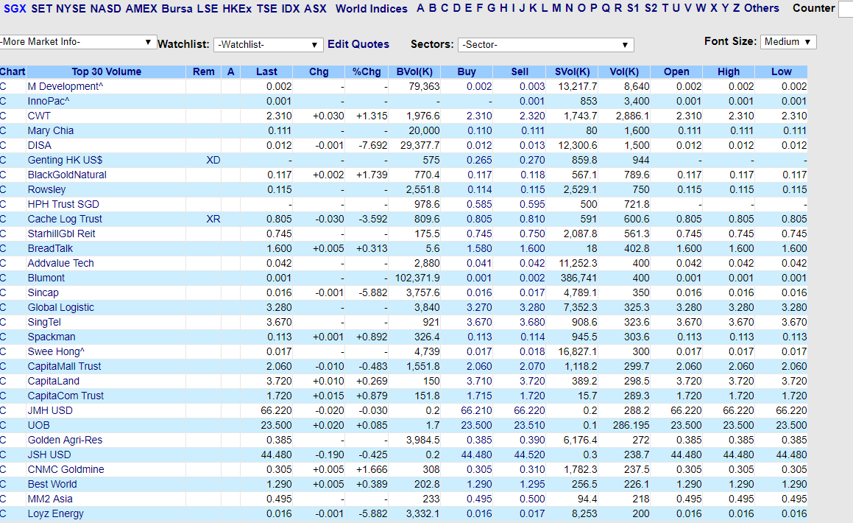Click into the Counter search field
853x523 pixels.
(x=846, y=10)
